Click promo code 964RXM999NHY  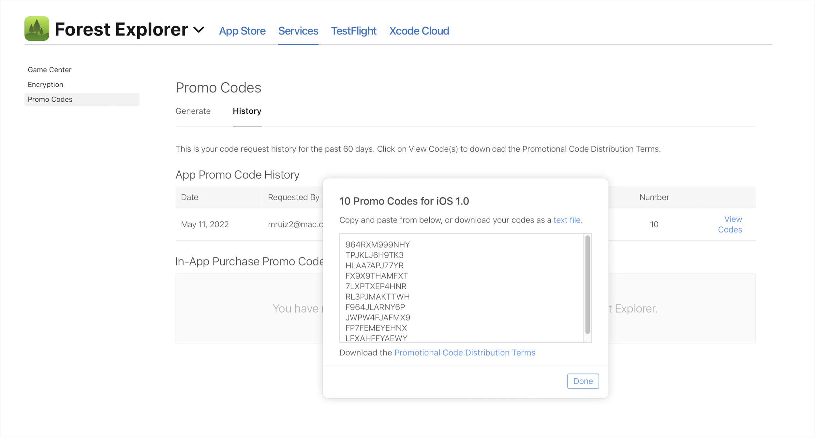tap(378, 245)
